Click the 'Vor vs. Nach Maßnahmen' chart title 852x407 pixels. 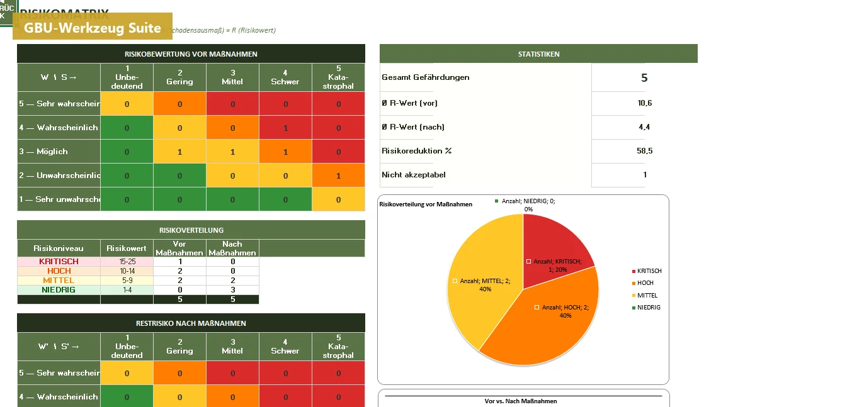pyautogui.click(x=521, y=401)
